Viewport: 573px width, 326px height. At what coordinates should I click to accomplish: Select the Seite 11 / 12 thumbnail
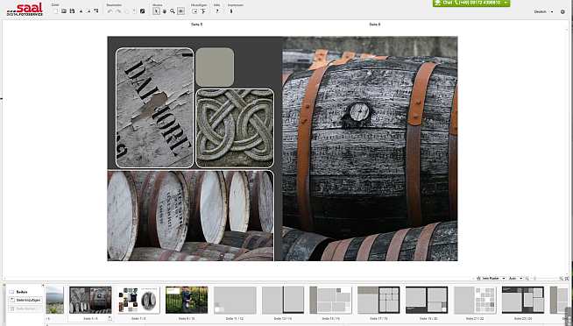(235, 300)
